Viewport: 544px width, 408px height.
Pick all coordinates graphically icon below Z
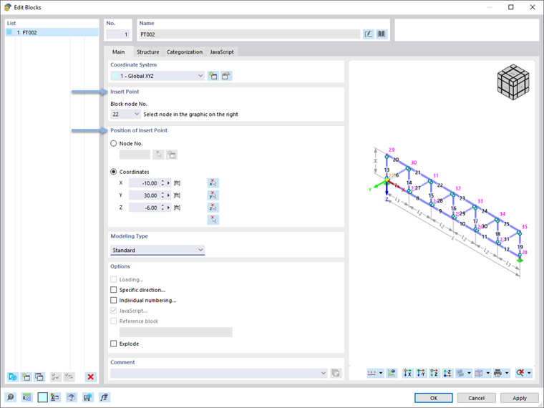coord(213,220)
